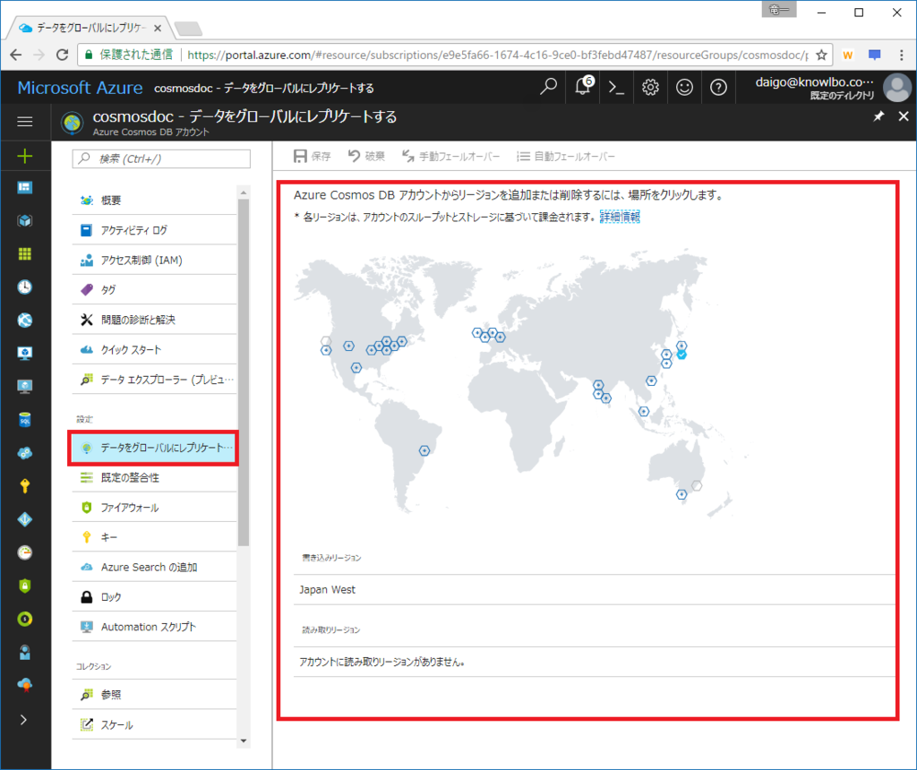
Task: Open 概要 overview menu item
Action: click(x=154, y=201)
